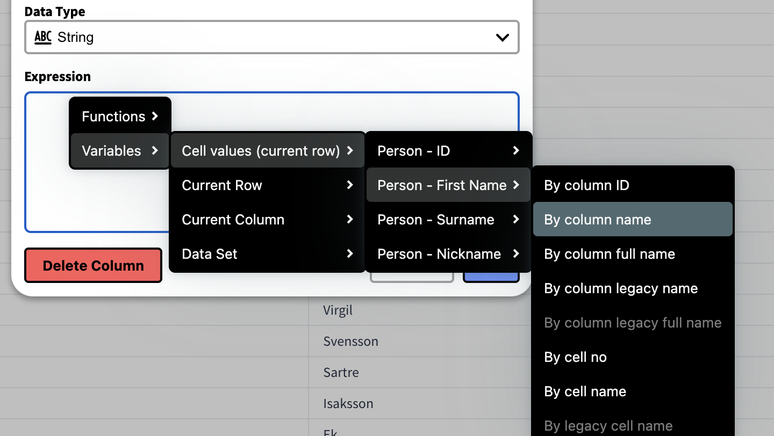Open the Data Set submenu
The image size is (774, 436).
(267, 254)
